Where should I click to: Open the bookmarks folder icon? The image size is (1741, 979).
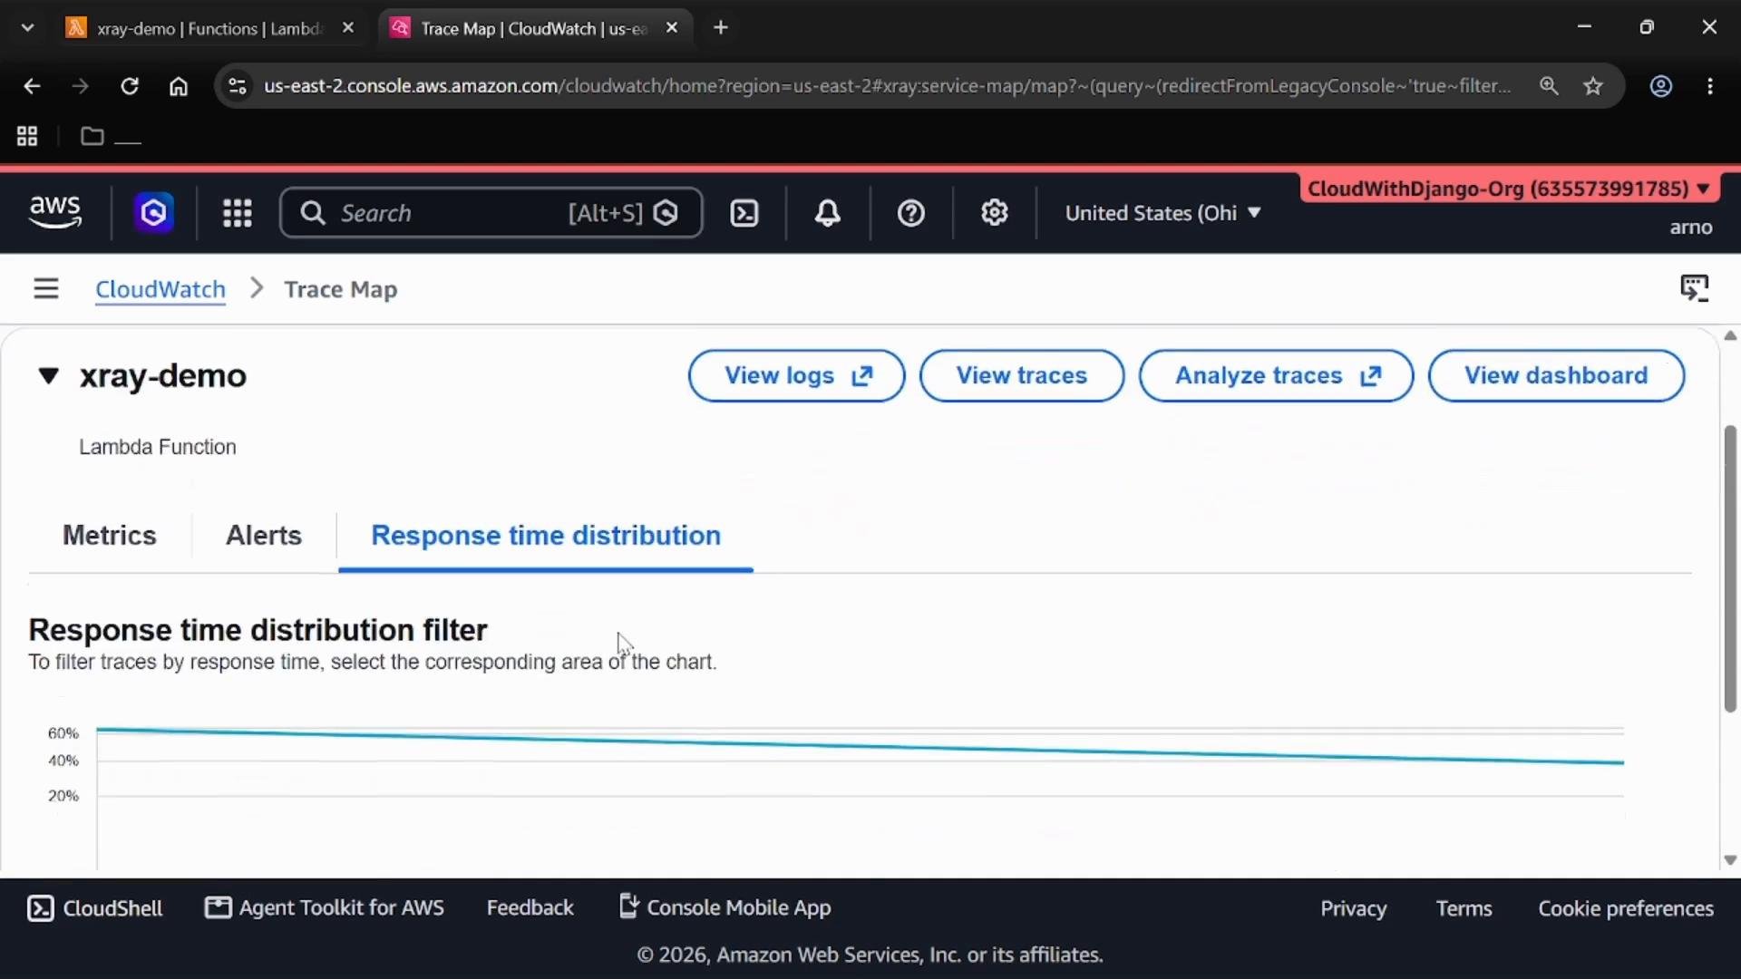[x=92, y=136]
